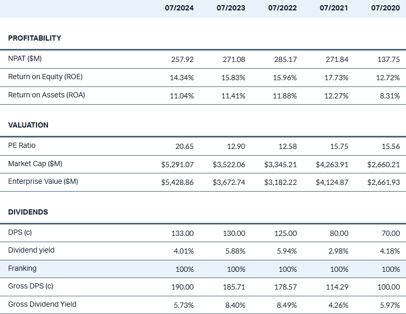Click the PROFITABILITY section heading
Screen dimensions: 406x314
34,38
